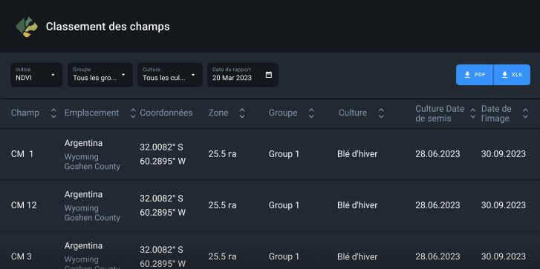Export table as XLS
The width and height of the screenshot is (540, 269).
pyautogui.click(x=512, y=75)
